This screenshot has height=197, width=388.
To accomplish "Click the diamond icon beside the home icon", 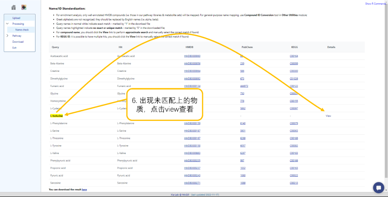I will pos(24,8).
